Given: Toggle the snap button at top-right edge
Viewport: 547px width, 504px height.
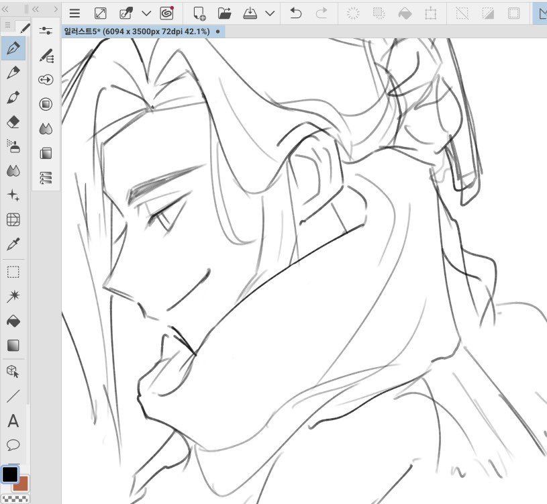Looking at the screenshot, I should click(541, 13).
